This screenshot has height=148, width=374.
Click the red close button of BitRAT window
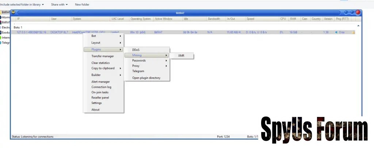[x=358, y=12]
